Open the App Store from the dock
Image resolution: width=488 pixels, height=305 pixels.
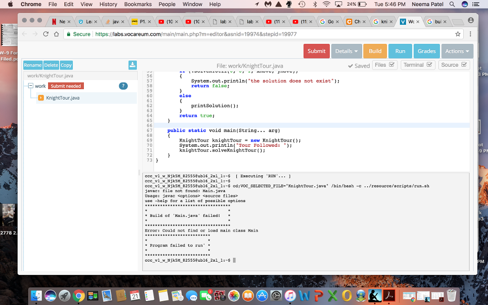(262, 296)
